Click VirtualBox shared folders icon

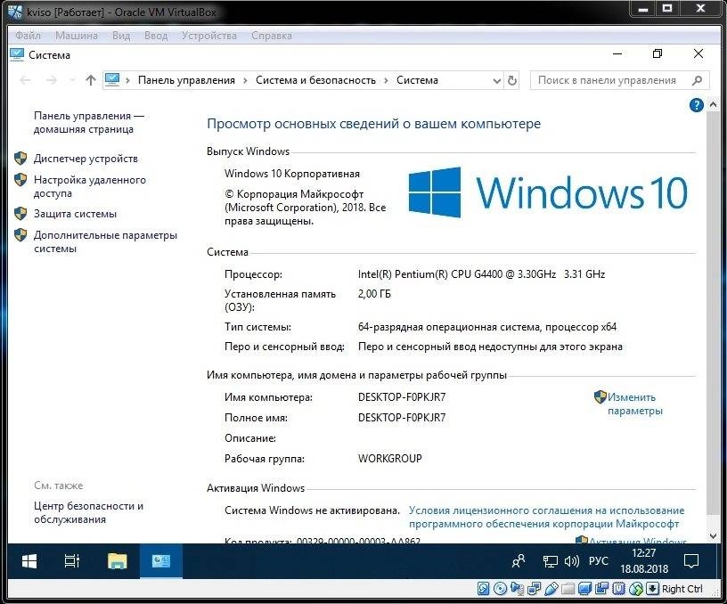pyautogui.click(x=568, y=589)
